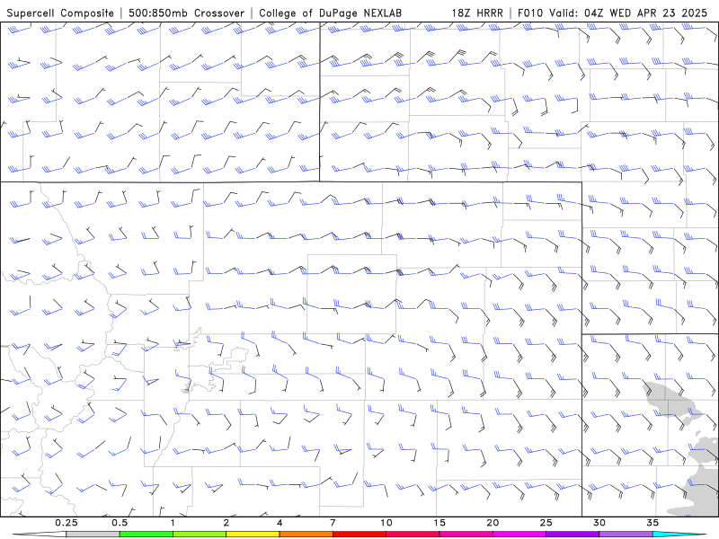This screenshot has height=539, width=719.
Task: Click the magenta 20–25 colorbar segment
Action: pos(519,535)
